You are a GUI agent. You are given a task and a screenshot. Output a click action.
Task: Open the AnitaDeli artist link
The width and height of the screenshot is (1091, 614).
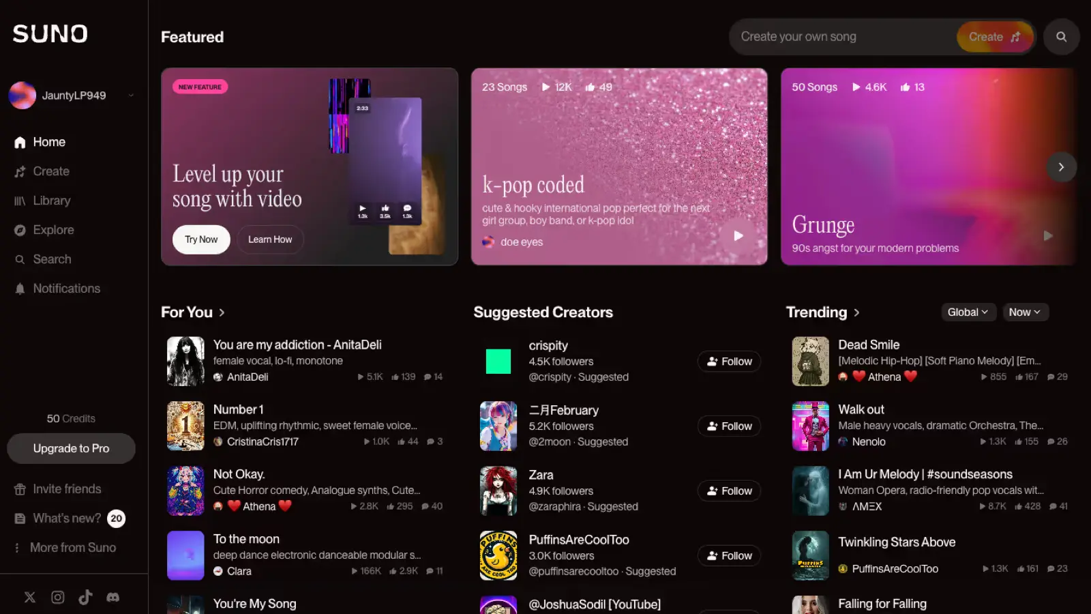pyautogui.click(x=248, y=377)
